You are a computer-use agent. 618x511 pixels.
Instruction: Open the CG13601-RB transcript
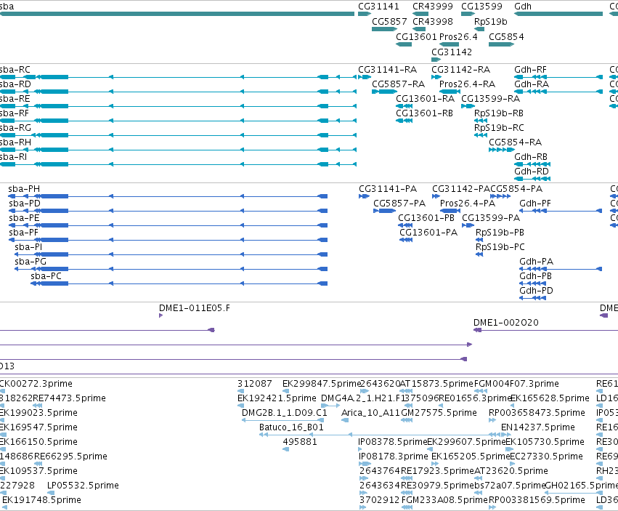click(x=404, y=121)
